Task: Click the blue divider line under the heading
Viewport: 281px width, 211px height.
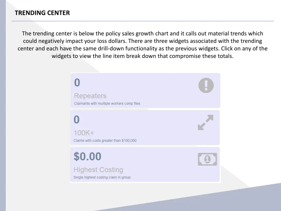Action: [143, 21]
